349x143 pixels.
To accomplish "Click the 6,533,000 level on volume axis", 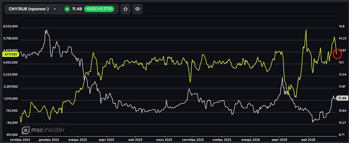I will point(10,26).
